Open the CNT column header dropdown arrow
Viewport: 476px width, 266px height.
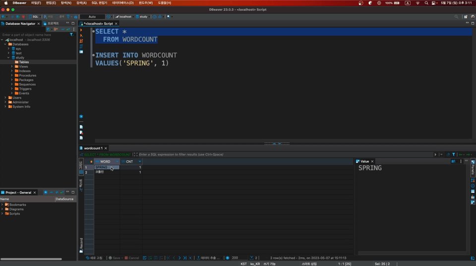(x=140, y=162)
